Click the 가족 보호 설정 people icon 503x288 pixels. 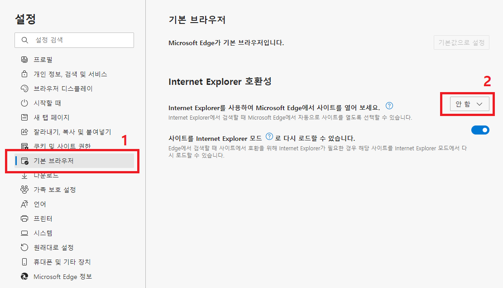click(x=24, y=190)
